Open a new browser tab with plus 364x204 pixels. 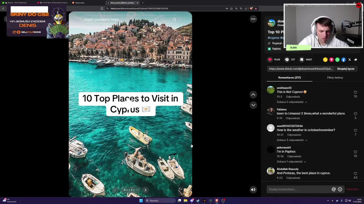coord(143,3)
